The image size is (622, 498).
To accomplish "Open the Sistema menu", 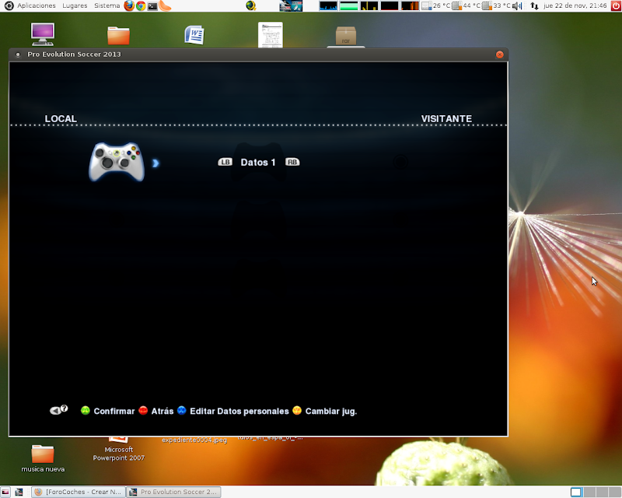I will (107, 5).
